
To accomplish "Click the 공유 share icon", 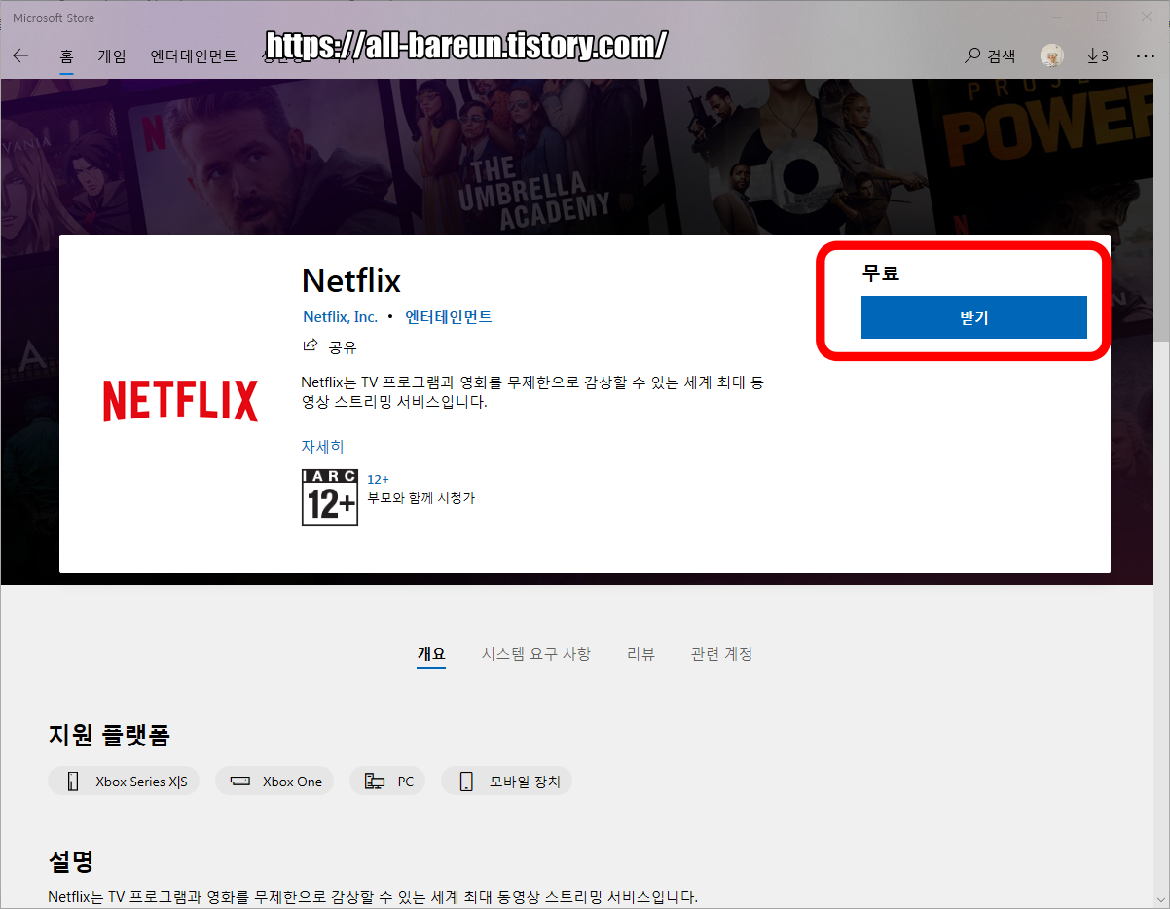I will pyautogui.click(x=311, y=345).
